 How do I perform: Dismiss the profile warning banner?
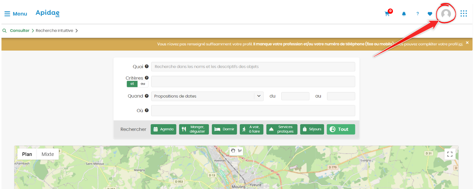(x=467, y=42)
